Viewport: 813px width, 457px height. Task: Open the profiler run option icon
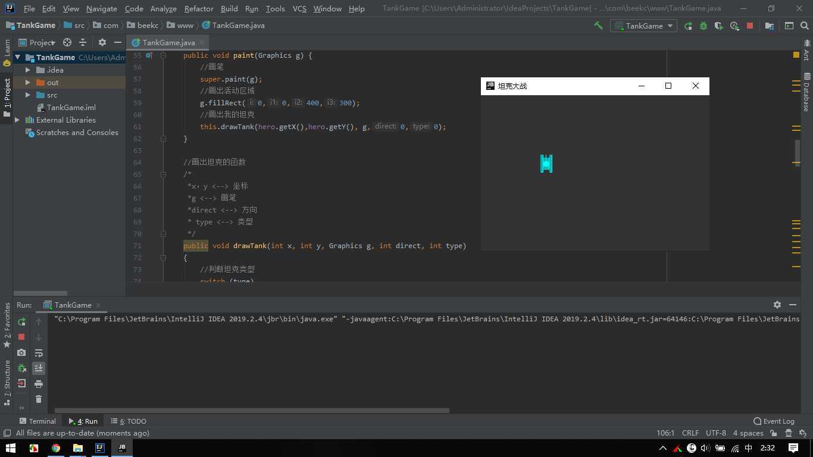(x=734, y=26)
